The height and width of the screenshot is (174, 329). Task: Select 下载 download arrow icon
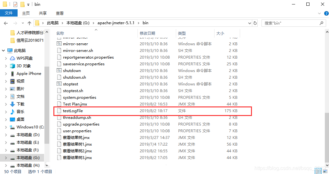click(x=12, y=104)
